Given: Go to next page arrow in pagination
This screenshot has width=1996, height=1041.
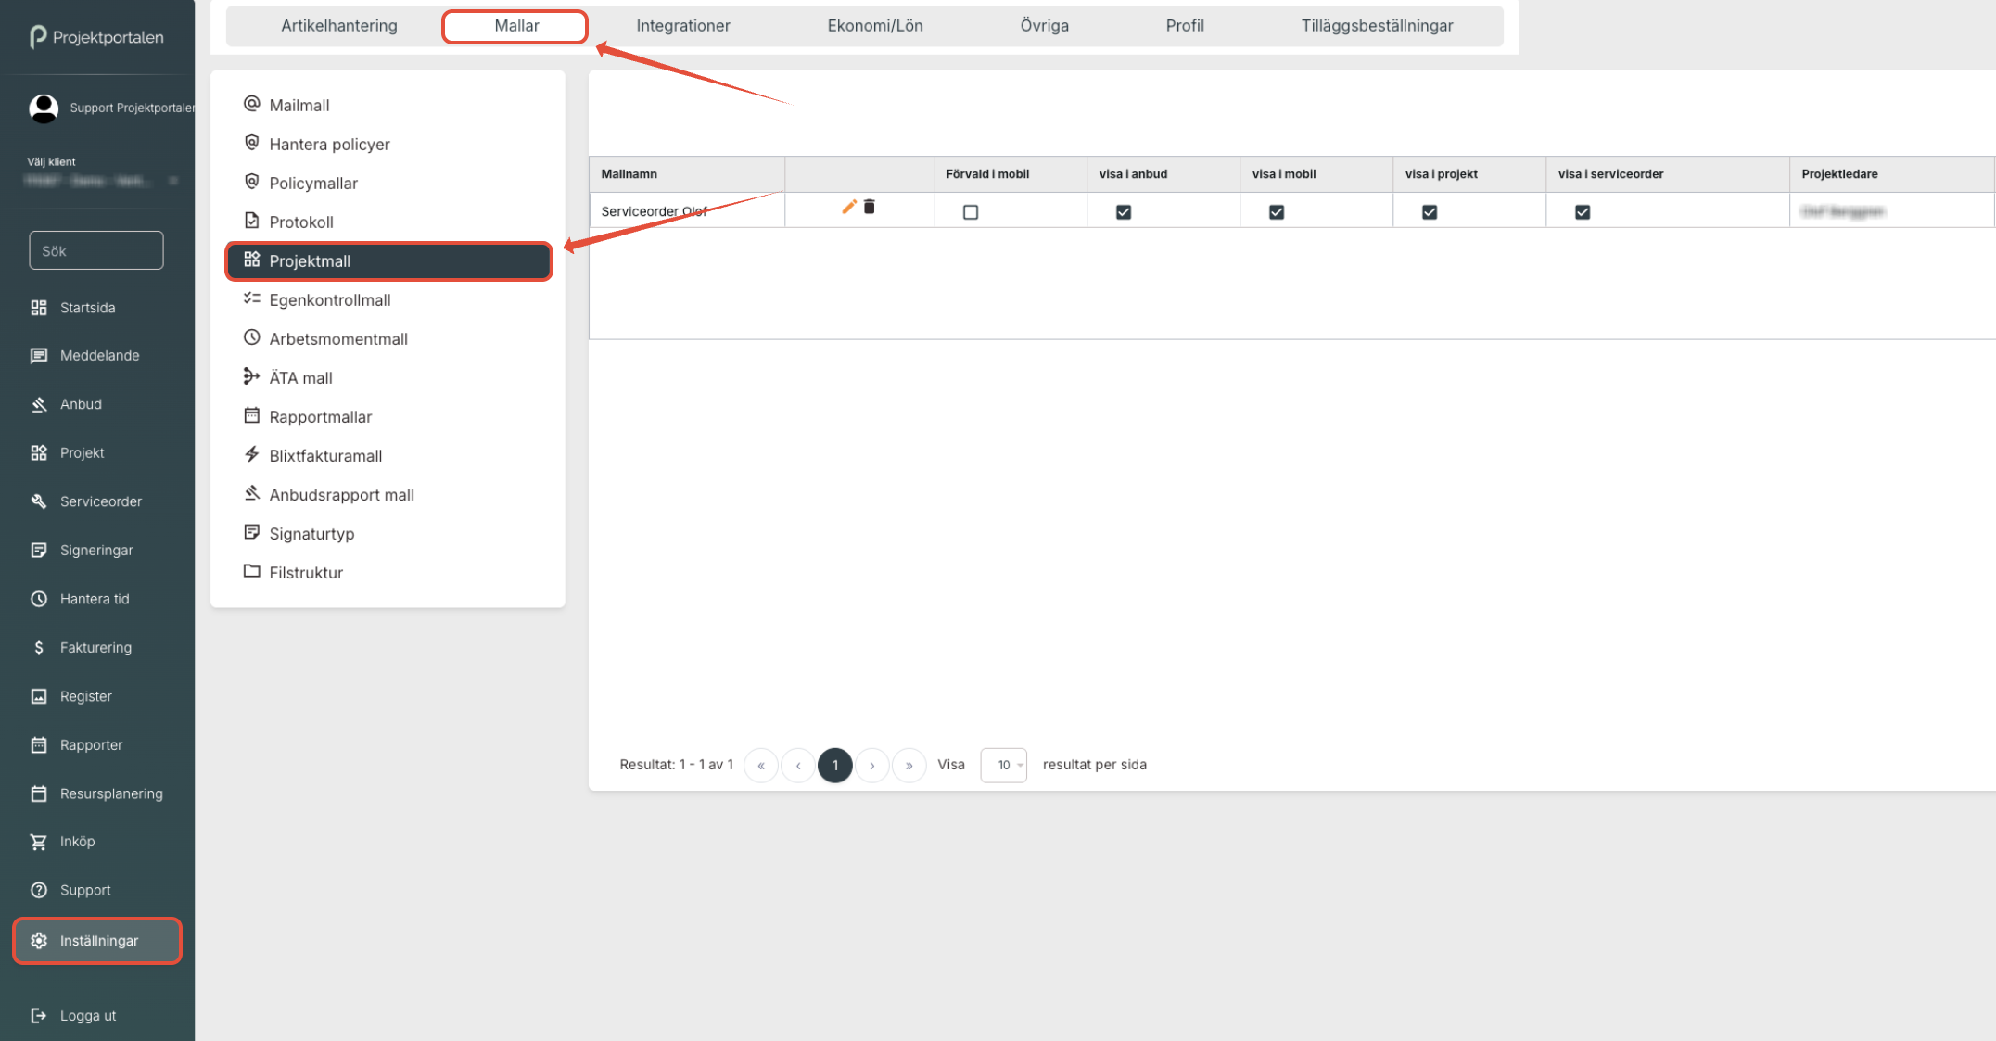Looking at the screenshot, I should (871, 765).
